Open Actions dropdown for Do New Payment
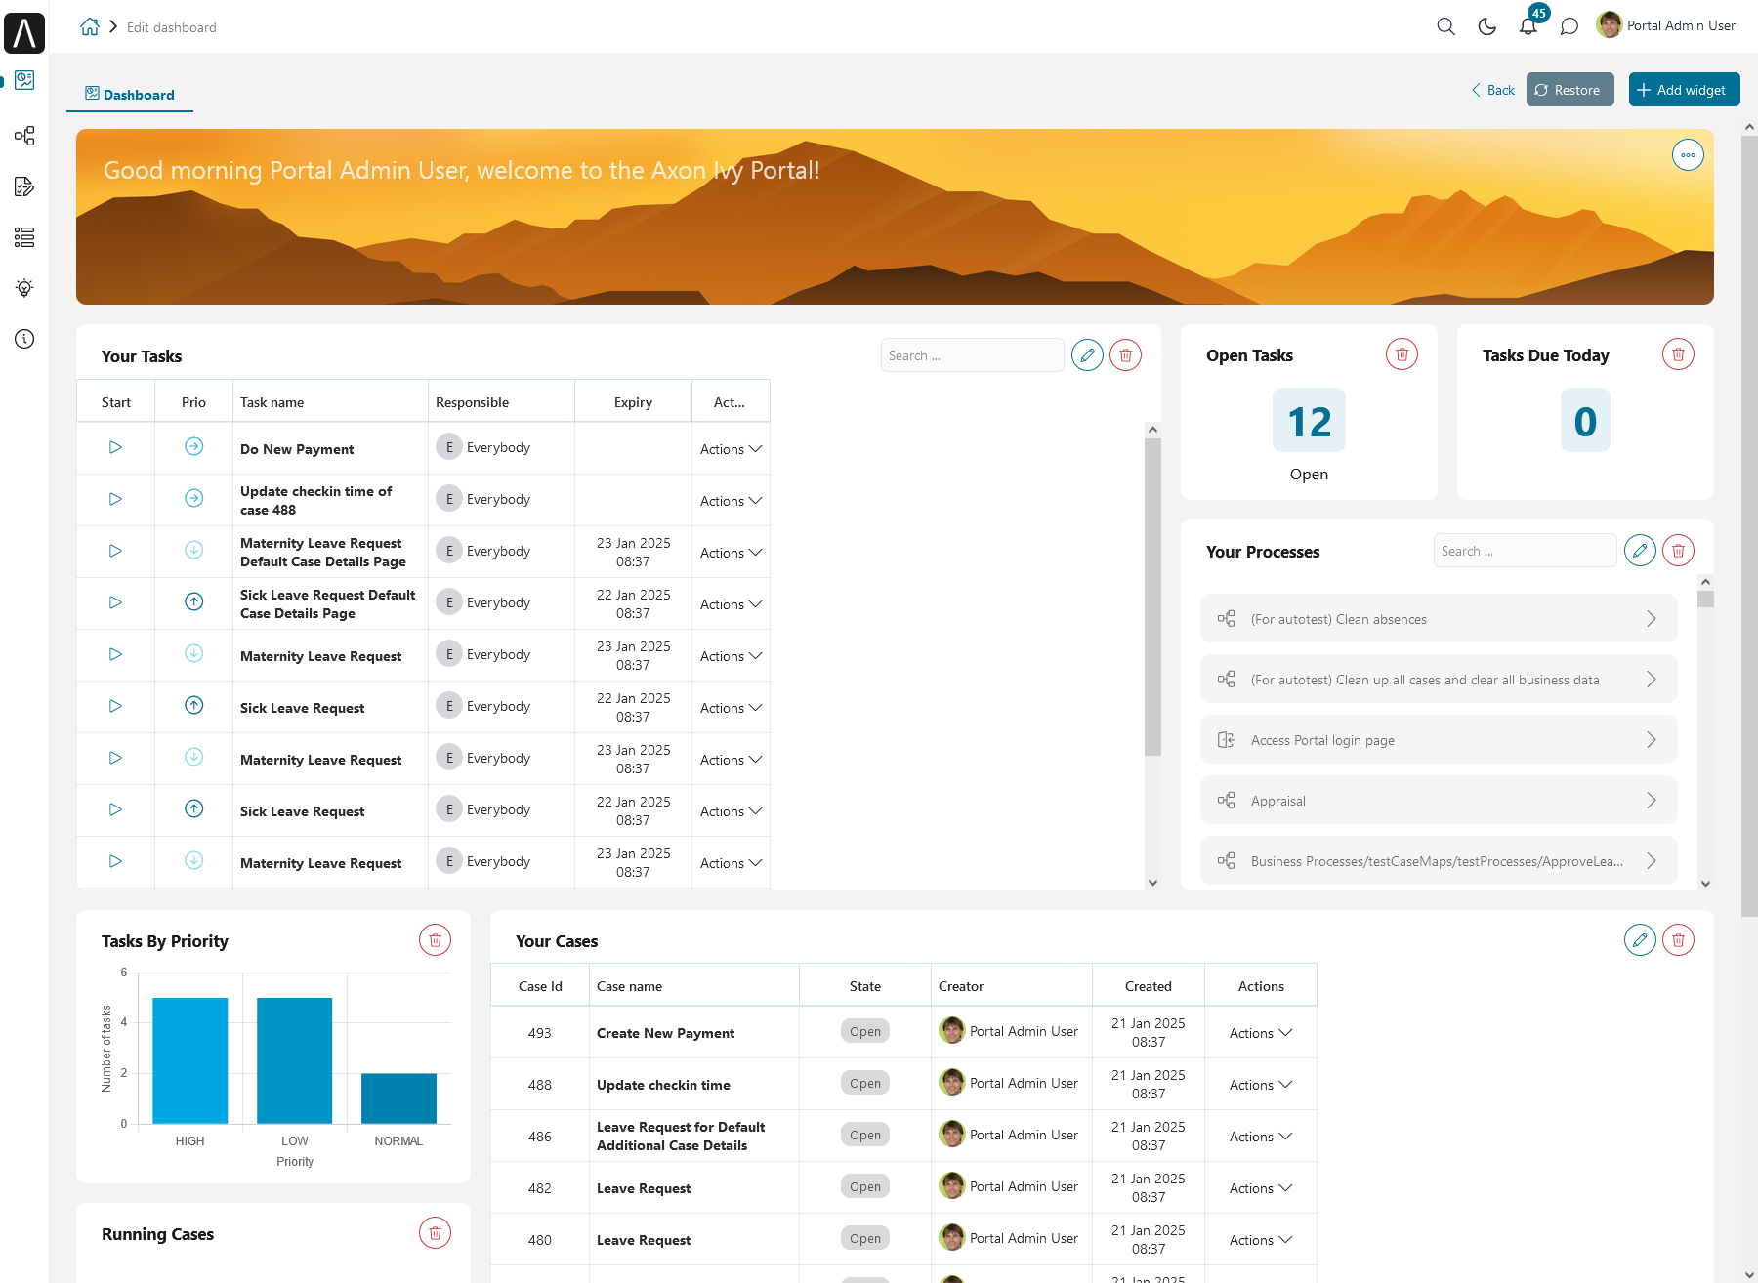 [731, 449]
